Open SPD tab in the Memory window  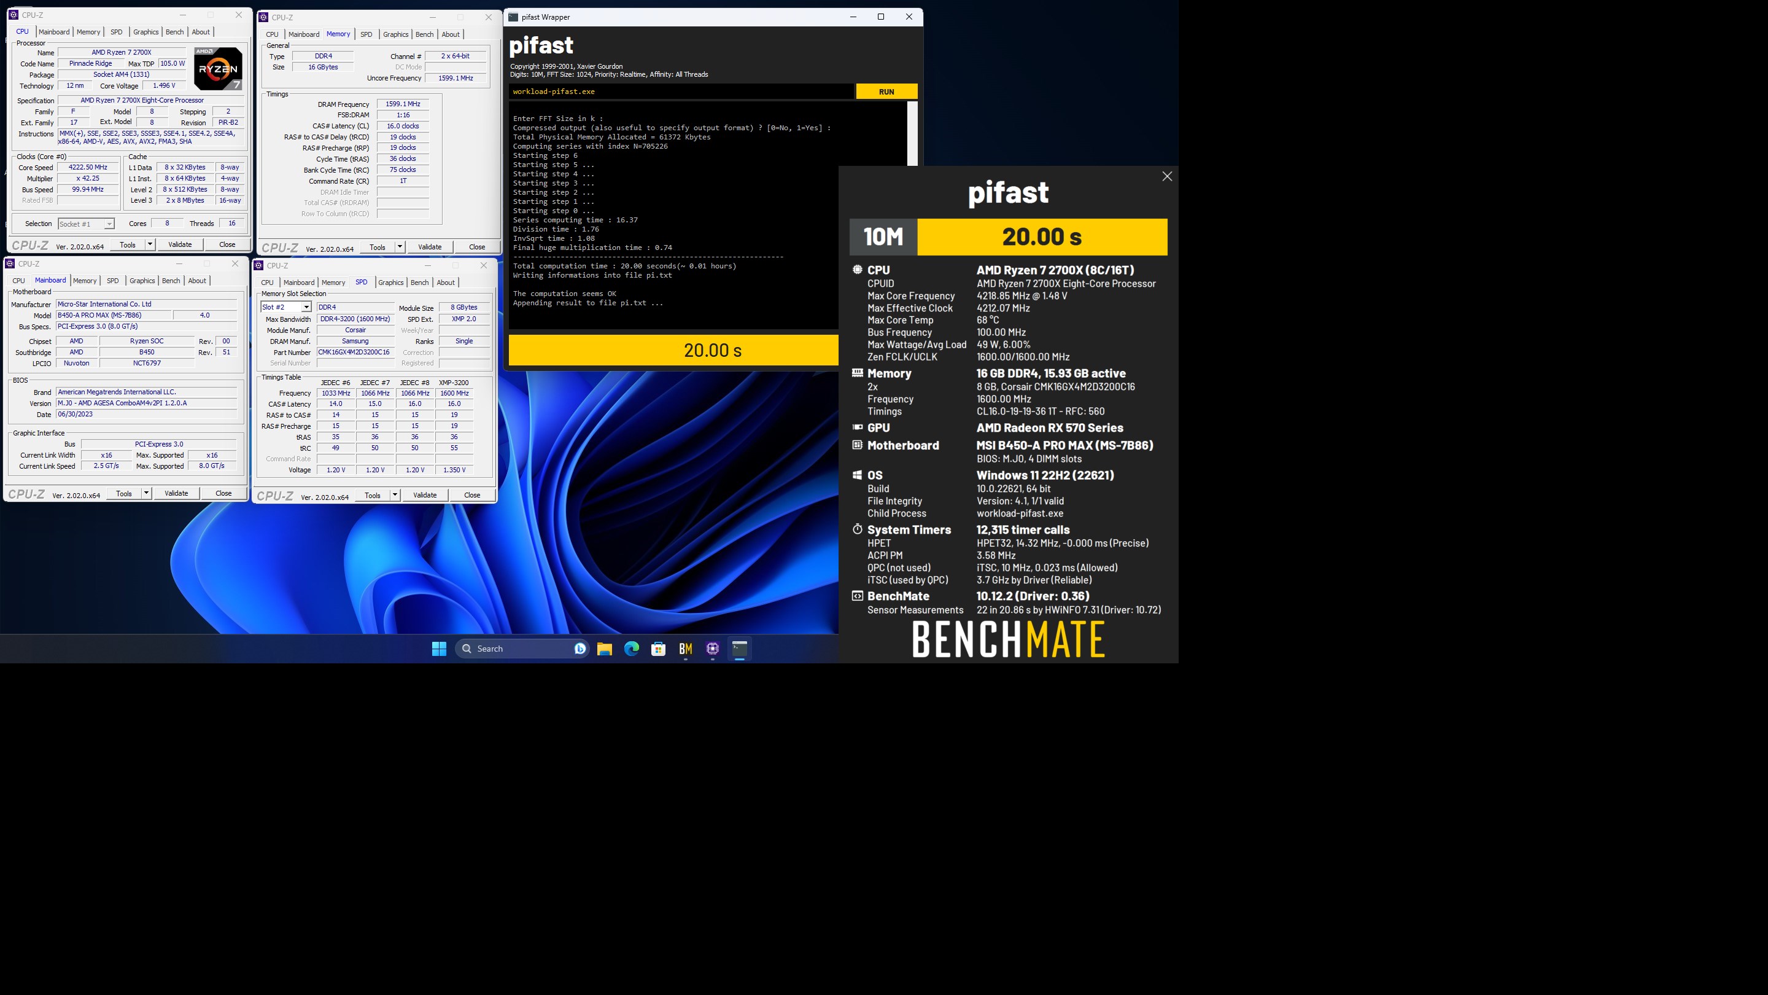366,34
